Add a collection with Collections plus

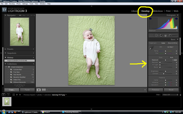click(x=33, y=64)
